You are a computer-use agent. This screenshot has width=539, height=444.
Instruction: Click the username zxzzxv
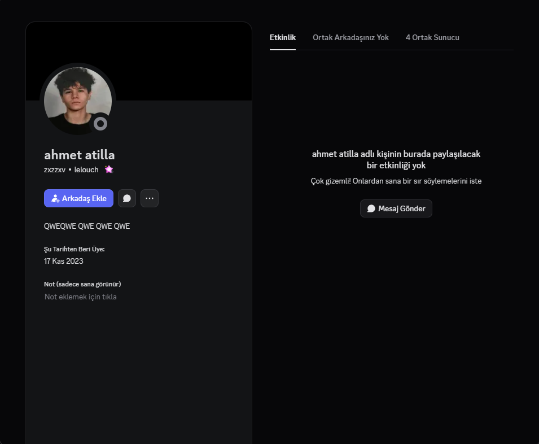[55, 169]
